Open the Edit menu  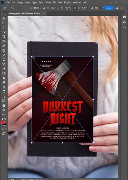click(x=13, y=2)
